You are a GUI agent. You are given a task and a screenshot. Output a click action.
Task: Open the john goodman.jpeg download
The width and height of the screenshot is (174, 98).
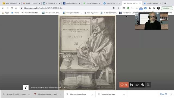tap(78, 94)
